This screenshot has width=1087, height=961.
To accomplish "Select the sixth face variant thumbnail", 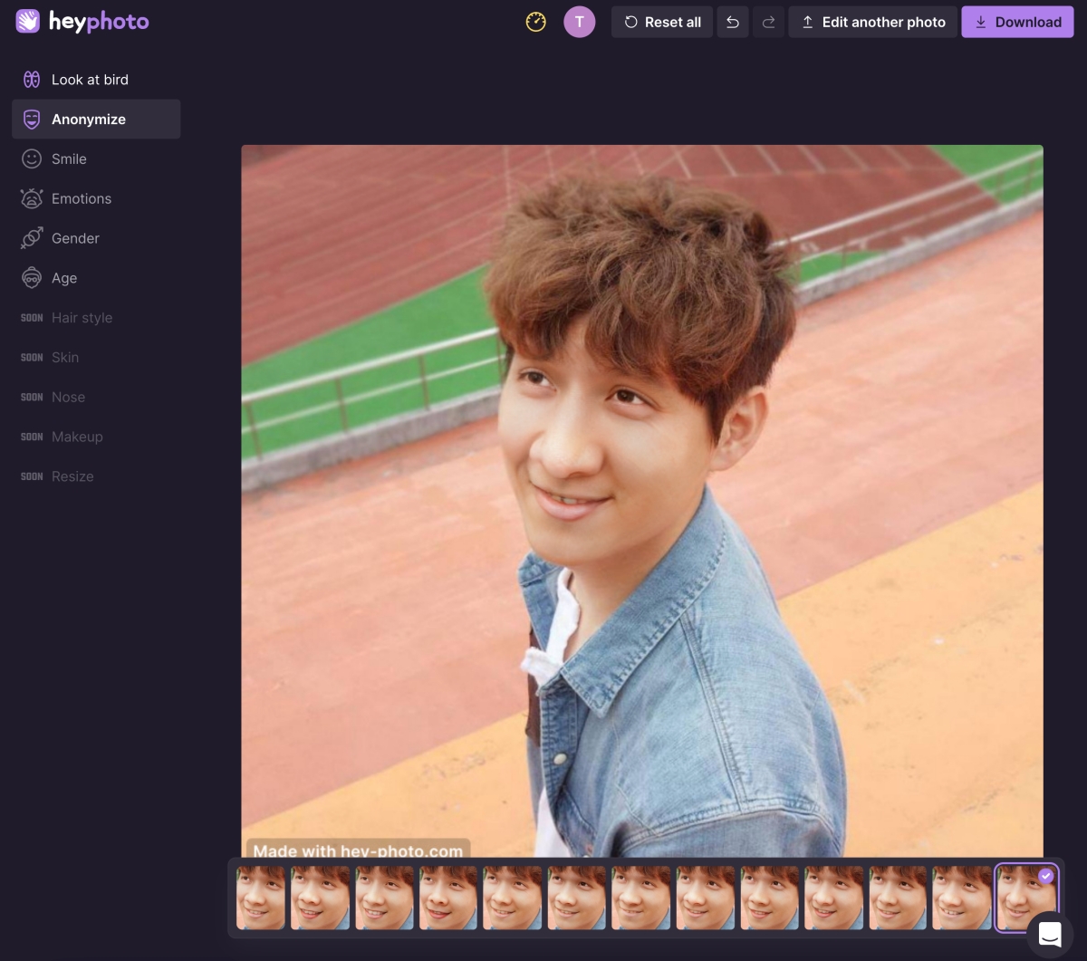I will point(577,898).
